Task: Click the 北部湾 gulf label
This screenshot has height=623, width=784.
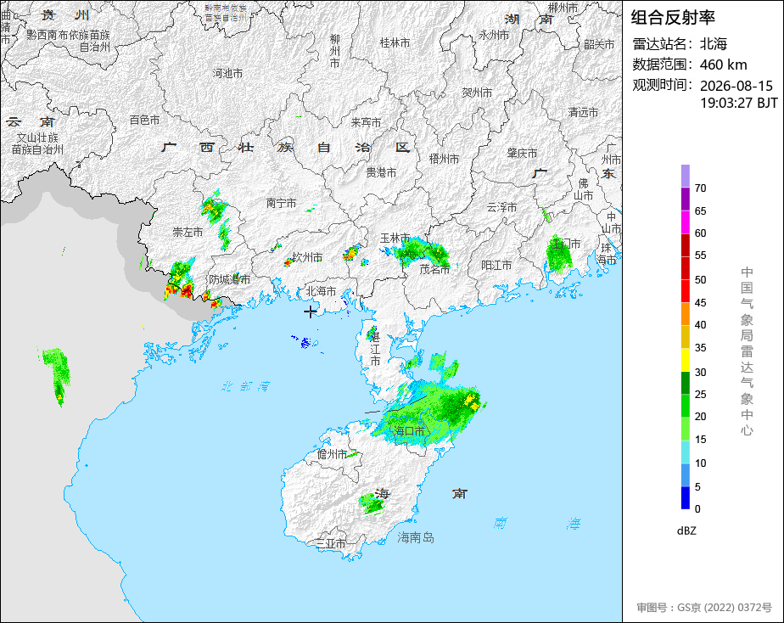Action: [246, 386]
